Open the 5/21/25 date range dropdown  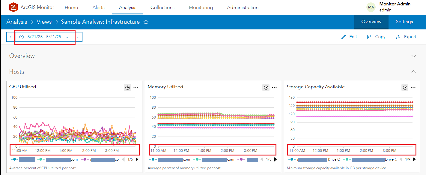(x=44, y=37)
